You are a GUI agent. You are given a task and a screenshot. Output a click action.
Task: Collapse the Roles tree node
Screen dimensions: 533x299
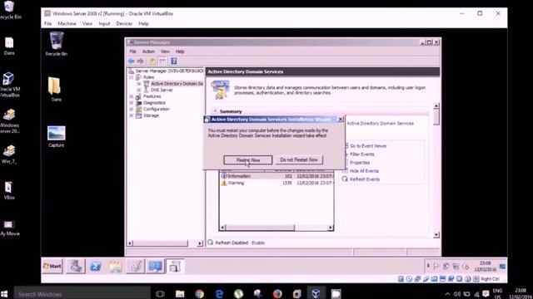coord(132,77)
